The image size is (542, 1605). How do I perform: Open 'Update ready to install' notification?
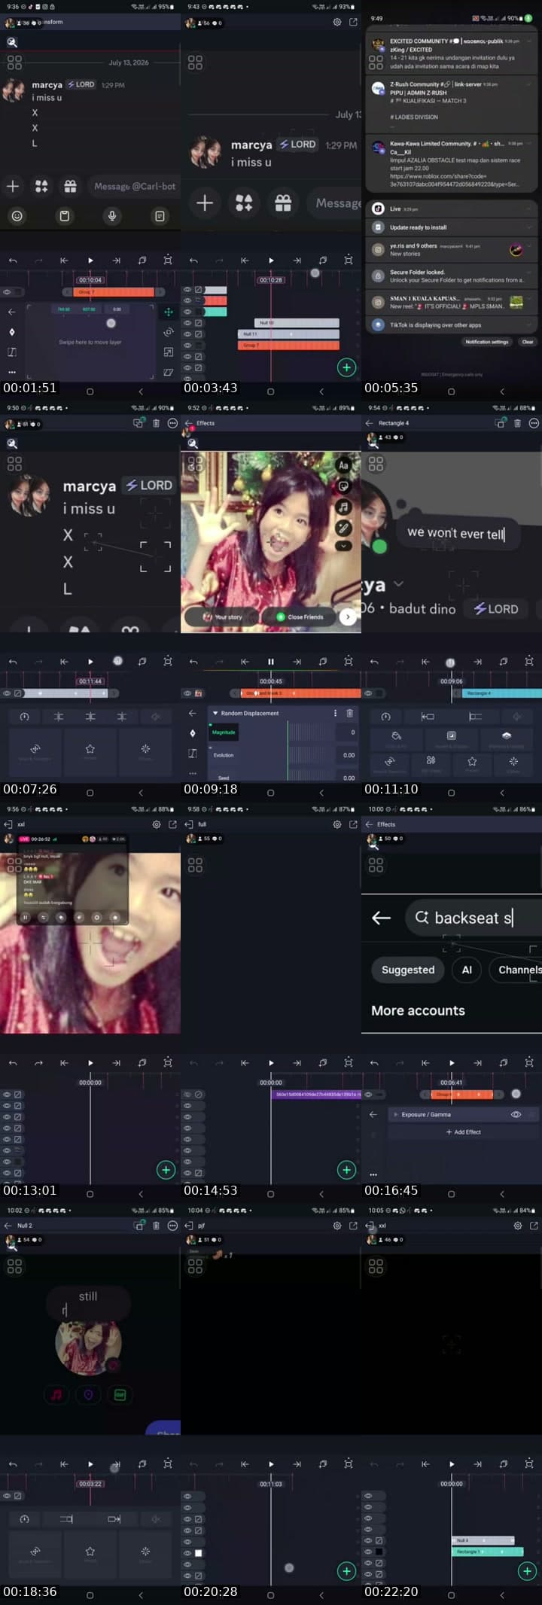[x=452, y=227]
